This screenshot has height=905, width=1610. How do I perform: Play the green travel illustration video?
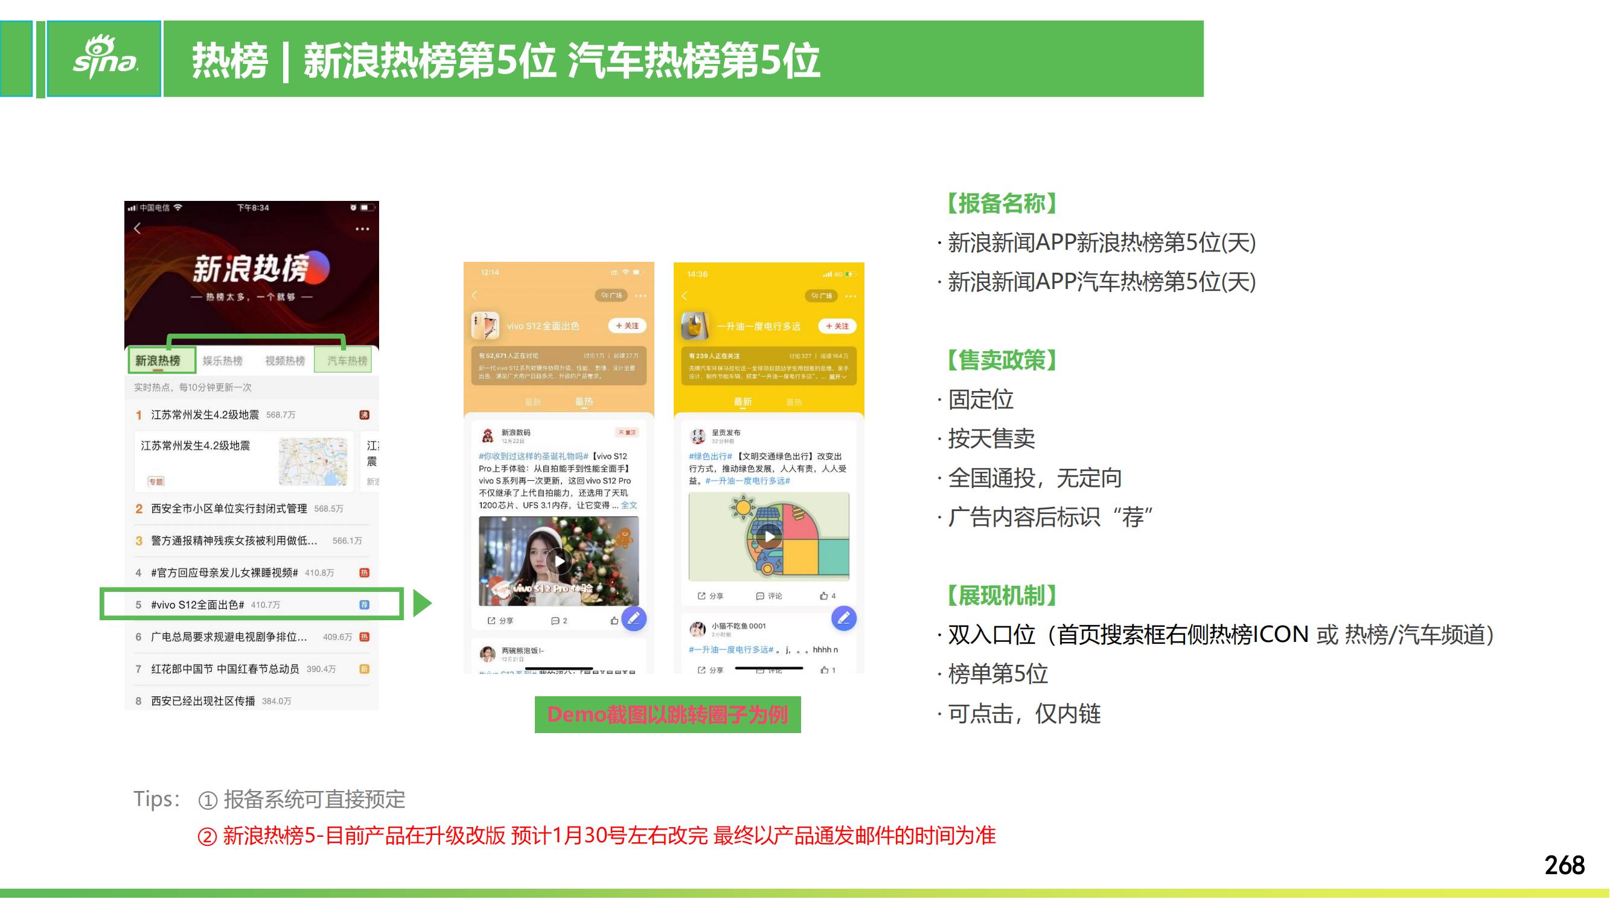[x=768, y=536]
